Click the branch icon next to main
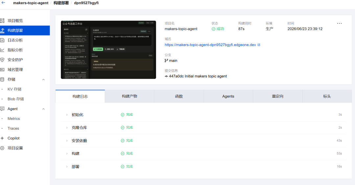 (x=166, y=61)
